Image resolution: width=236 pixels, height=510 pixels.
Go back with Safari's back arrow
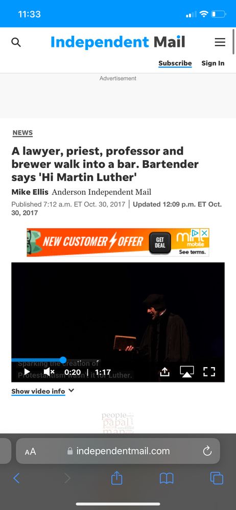[16, 478]
